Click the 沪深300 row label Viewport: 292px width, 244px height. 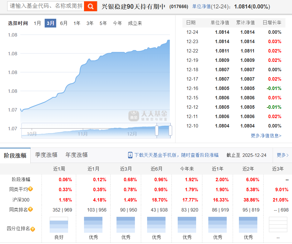coord(21,200)
